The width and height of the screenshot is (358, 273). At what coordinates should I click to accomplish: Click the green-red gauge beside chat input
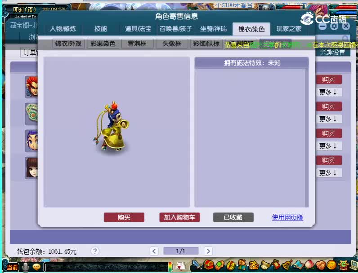point(170,267)
